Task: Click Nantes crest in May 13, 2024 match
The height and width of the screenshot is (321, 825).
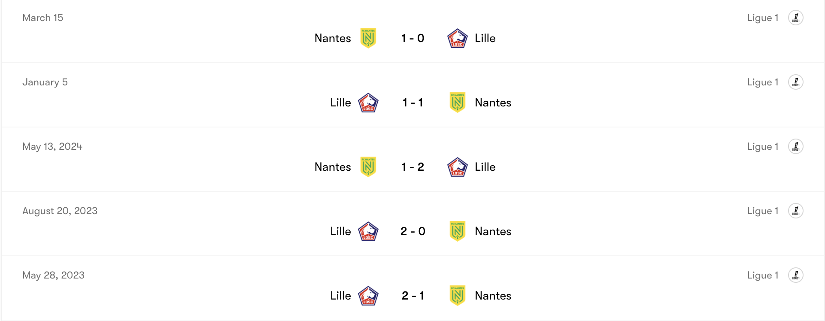Action: [x=368, y=167]
